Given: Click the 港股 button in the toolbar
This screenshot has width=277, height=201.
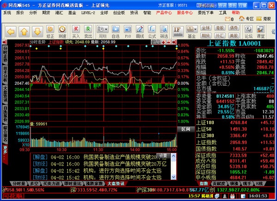Looking at the screenshot, I should 220,28.
